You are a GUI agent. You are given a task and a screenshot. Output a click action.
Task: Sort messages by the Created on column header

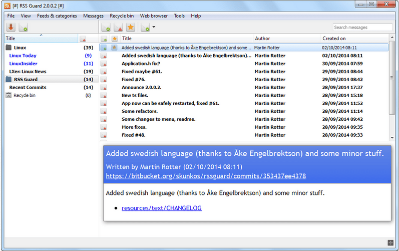pos(354,39)
